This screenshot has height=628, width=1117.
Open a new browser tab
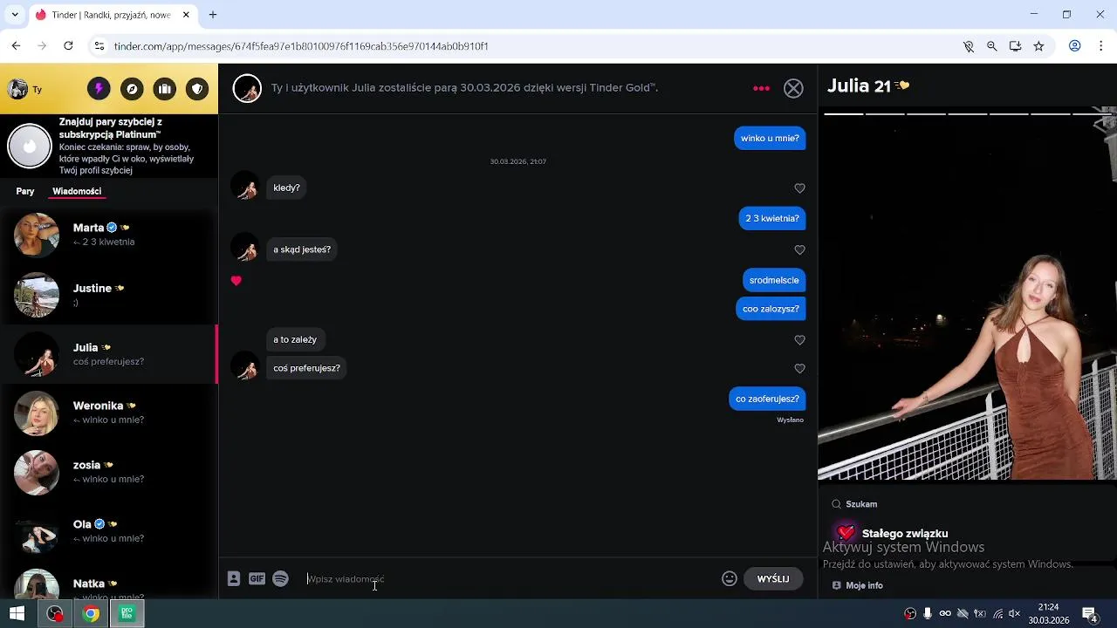coord(213,15)
